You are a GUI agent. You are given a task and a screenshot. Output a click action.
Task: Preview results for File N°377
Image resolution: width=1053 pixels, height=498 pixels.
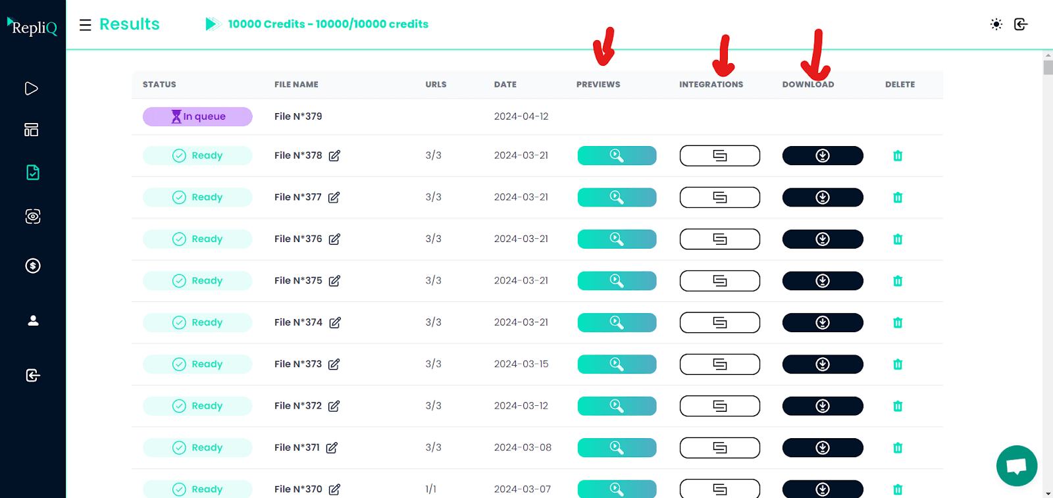pos(617,197)
